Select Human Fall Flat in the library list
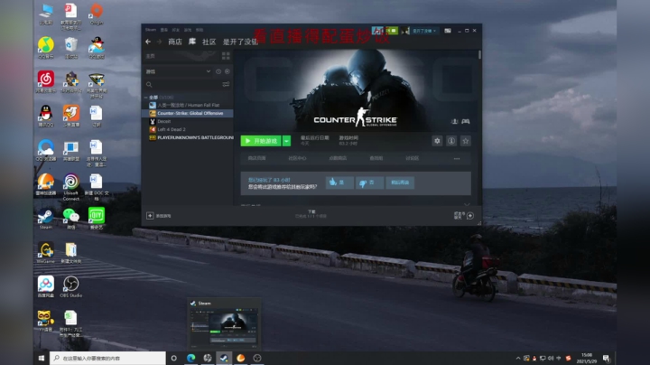The width and height of the screenshot is (650, 365). coord(188,105)
